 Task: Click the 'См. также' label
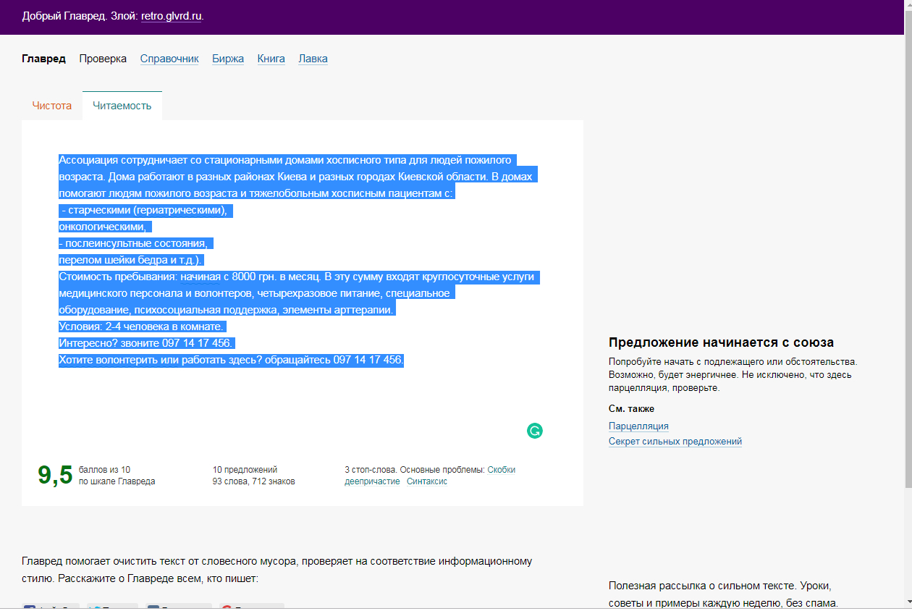631,409
